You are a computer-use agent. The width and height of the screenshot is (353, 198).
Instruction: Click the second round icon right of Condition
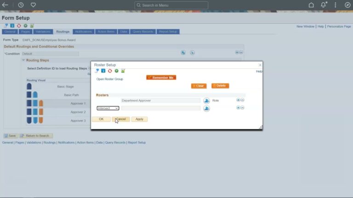click(192, 53)
